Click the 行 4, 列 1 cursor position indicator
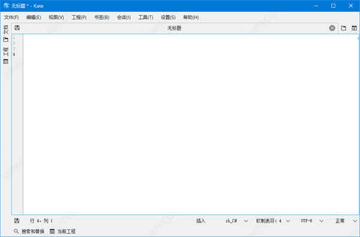This screenshot has height=237, width=360. pos(41,221)
